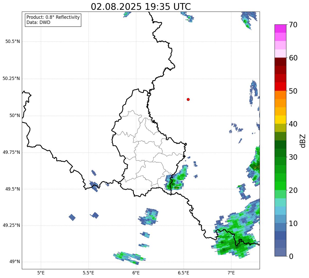Click the plot title 02.08.2025 19:35 UTC
Image resolution: width=309 pixels, height=278 pixels.
pos(141,6)
